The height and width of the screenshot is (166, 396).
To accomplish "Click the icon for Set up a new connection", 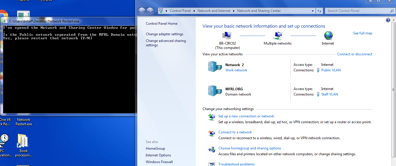I will (x=212, y=117).
